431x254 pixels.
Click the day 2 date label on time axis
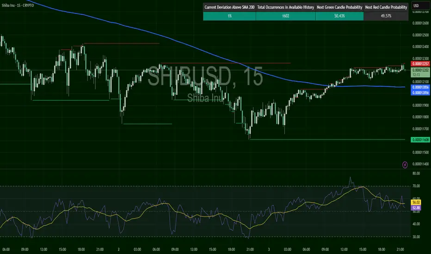(x=119, y=249)
